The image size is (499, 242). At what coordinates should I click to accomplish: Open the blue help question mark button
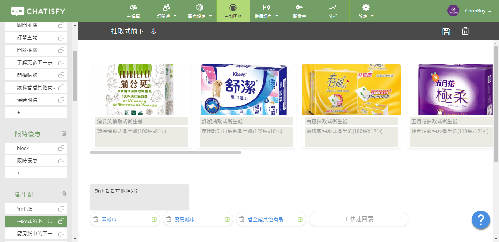pos(481,220)
